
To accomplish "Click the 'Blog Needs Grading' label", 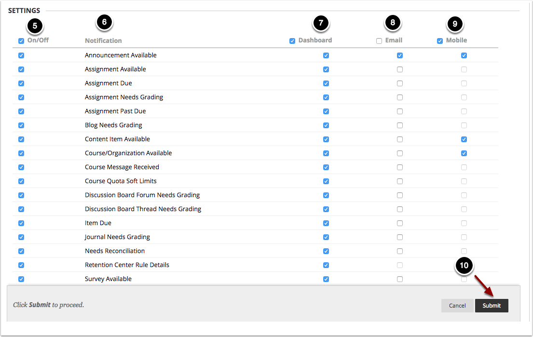I will tap(113, 125).
